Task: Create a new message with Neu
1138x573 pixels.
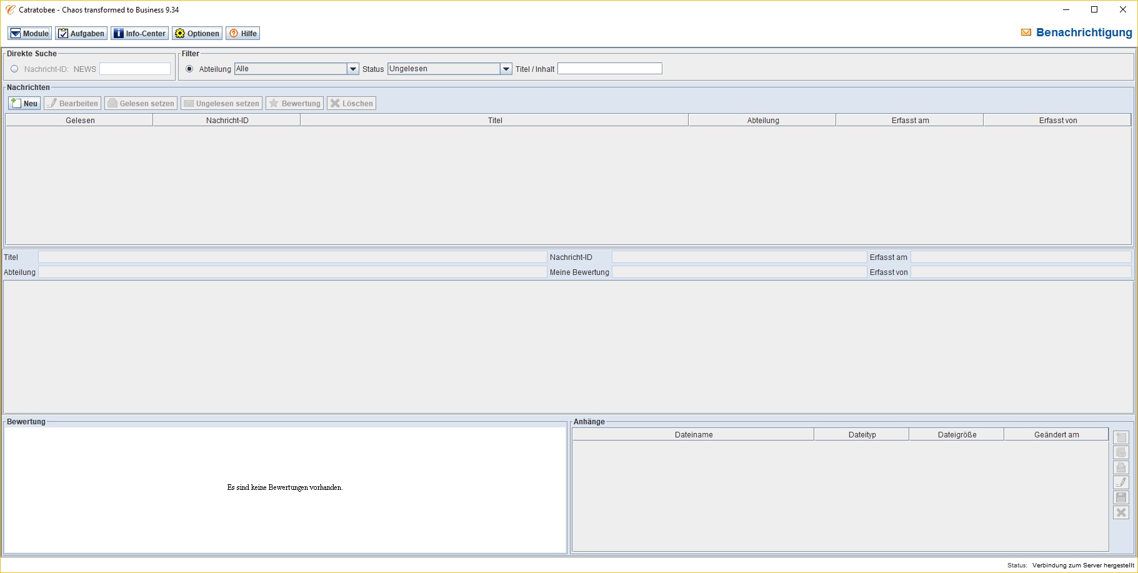Action: tap(24, 104)
